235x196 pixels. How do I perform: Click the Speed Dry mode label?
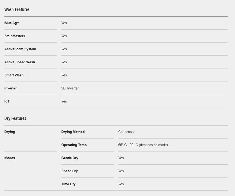click(x=70, y=171)
